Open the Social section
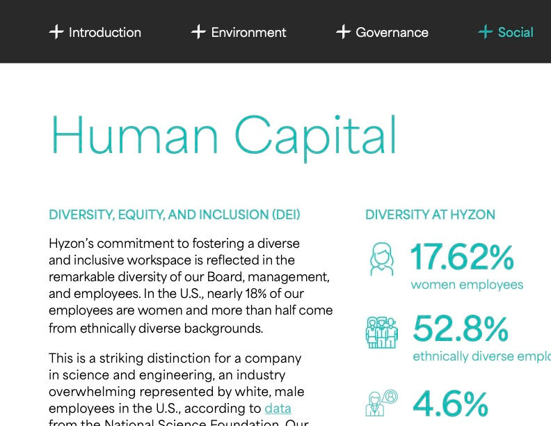This screenshot has height=426, width=551. pyautogui.click(x=516, y=32)
